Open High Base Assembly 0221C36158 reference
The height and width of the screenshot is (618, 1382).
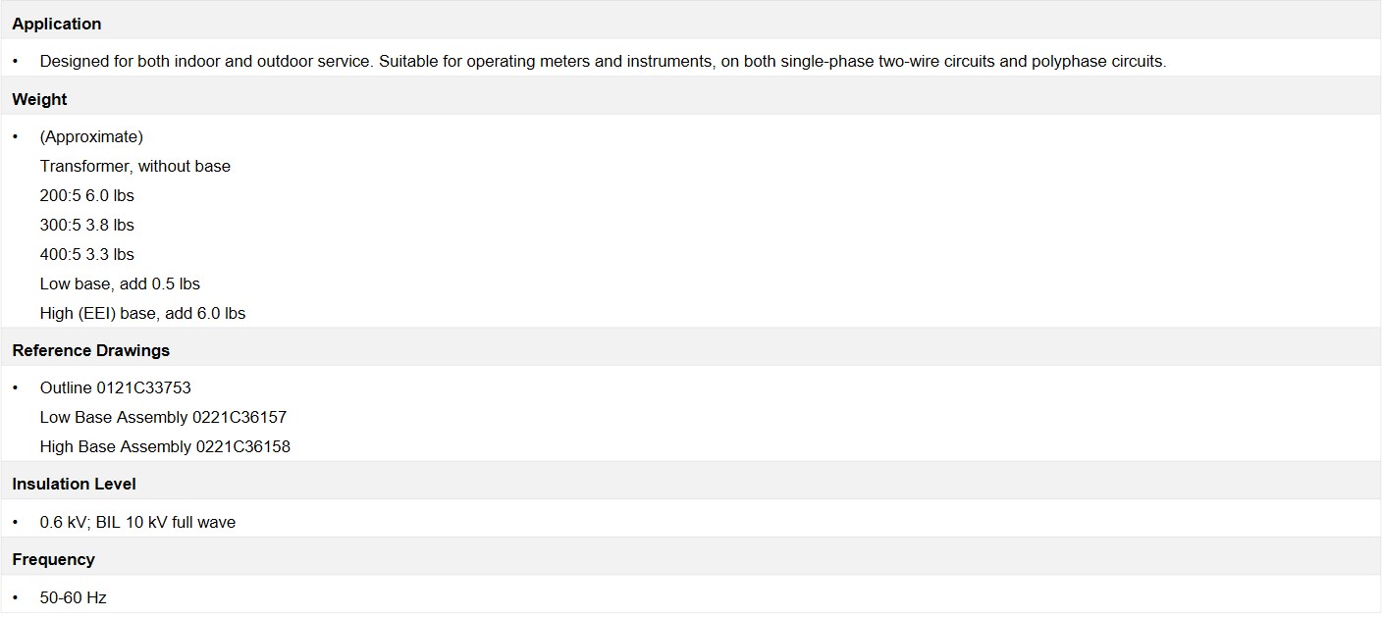tap(165, 446)
